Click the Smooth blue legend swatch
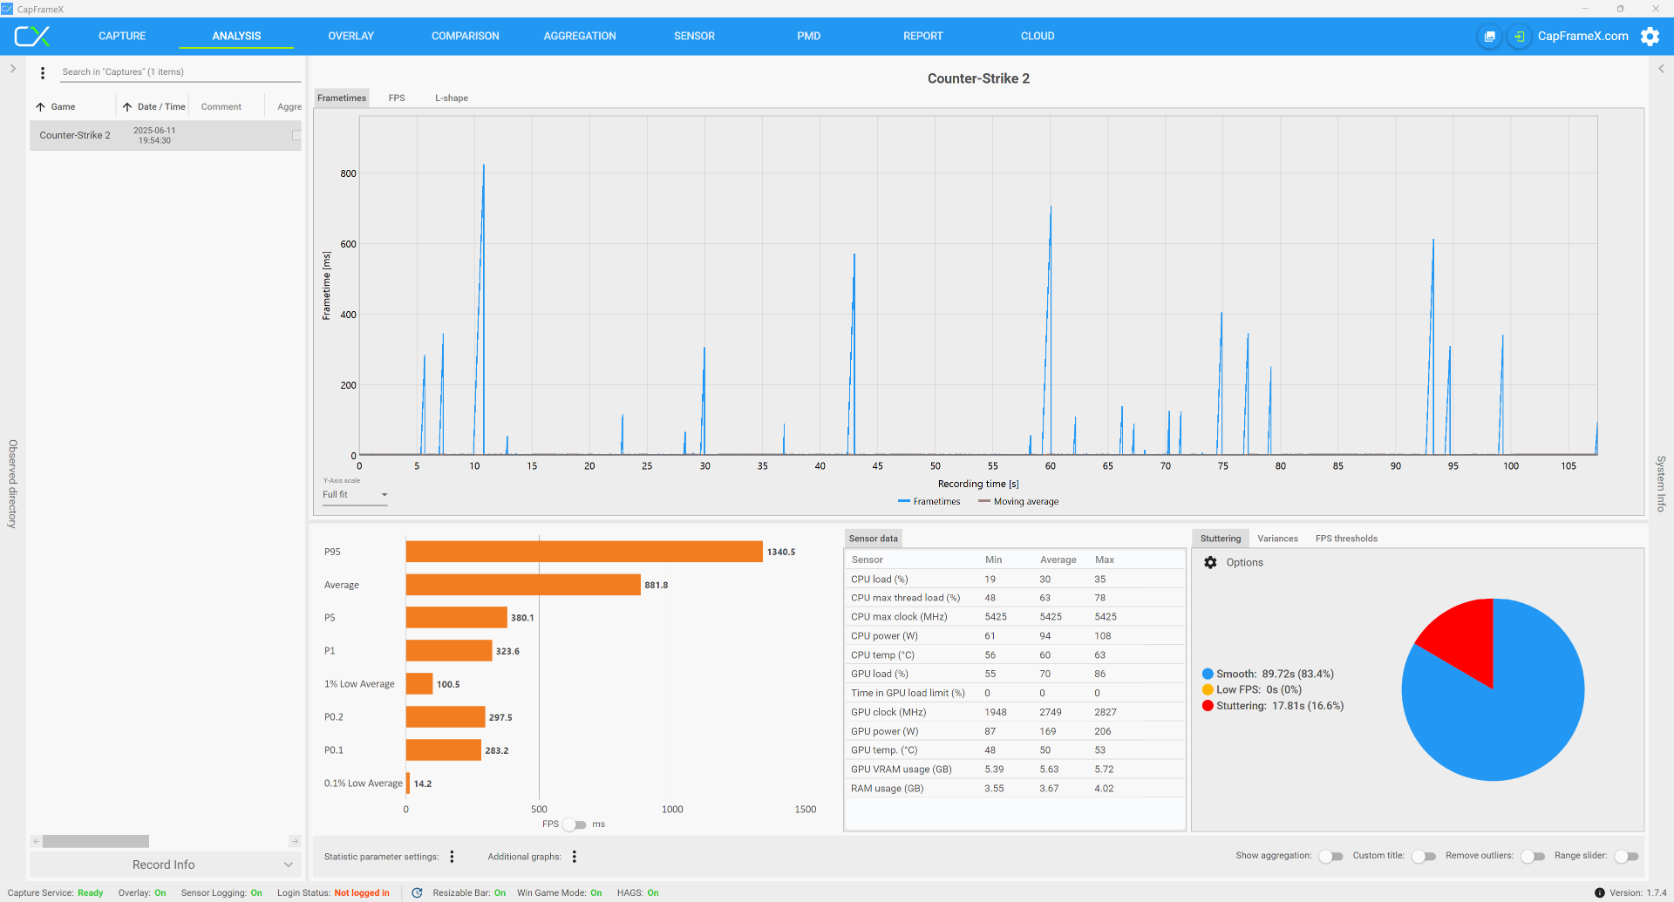 (1208, 674)
